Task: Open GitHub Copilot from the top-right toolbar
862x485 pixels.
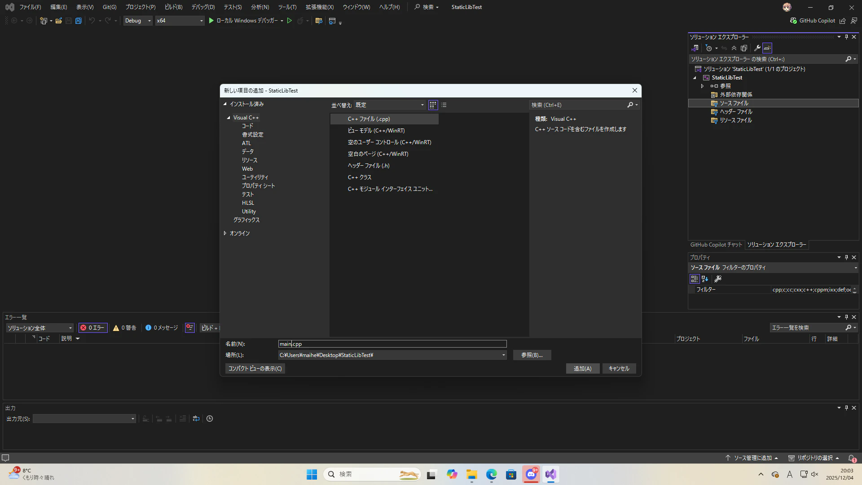Action: pos(813,21)
